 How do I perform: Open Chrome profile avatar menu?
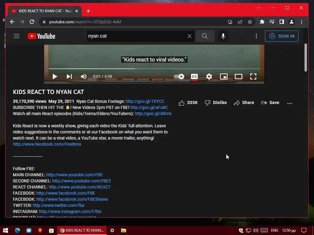point(292,22)
